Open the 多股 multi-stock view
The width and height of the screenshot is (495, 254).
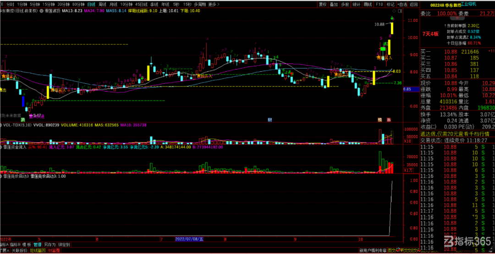(345, 5)
